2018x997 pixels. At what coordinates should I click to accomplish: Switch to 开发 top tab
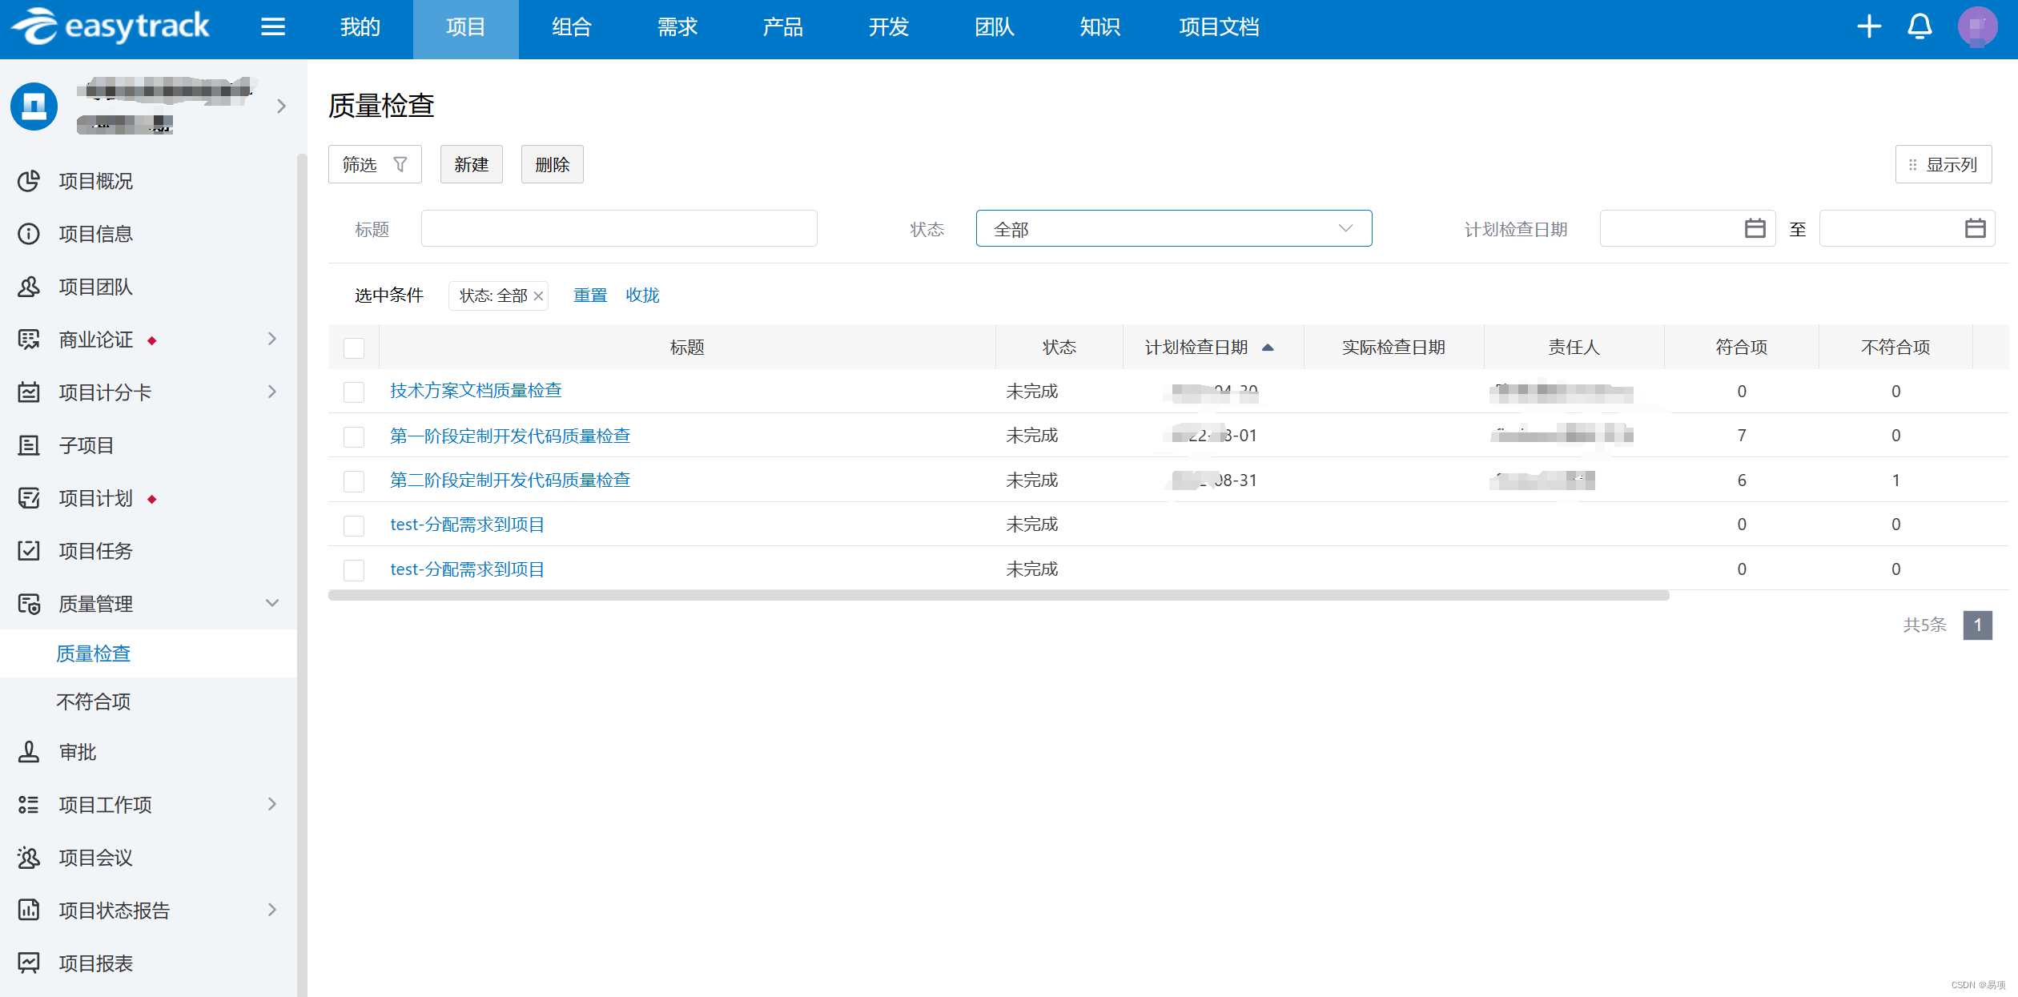pyautogui.click(x=889, y=27)
